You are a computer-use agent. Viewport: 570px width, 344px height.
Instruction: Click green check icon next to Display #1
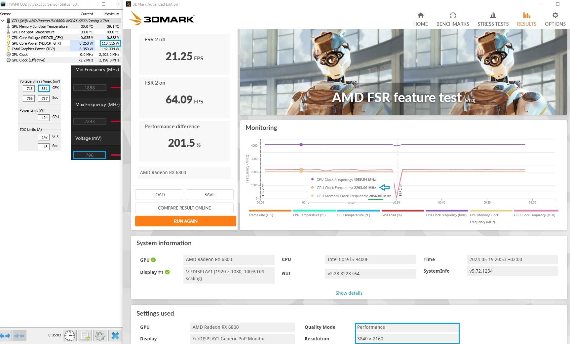pyautogui.click(x=167, y=272)
